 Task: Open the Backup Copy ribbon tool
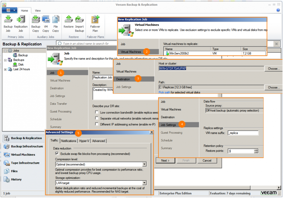point(36,24)
